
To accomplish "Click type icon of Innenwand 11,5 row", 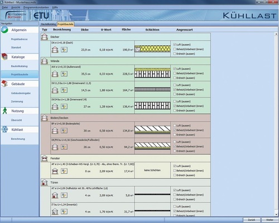I will click(x=55, y=90).
